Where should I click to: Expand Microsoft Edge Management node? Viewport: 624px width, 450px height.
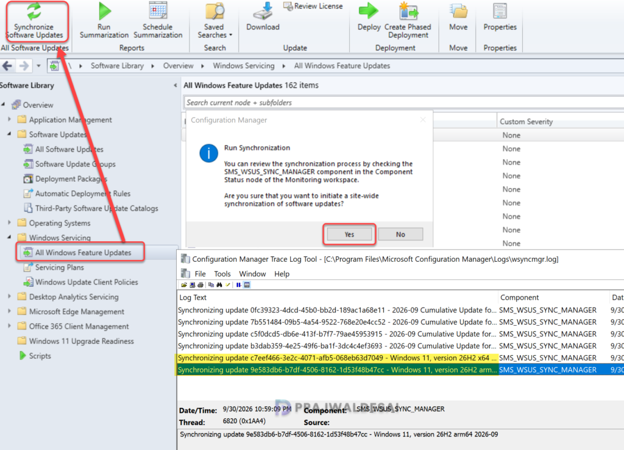pos(9,311)
